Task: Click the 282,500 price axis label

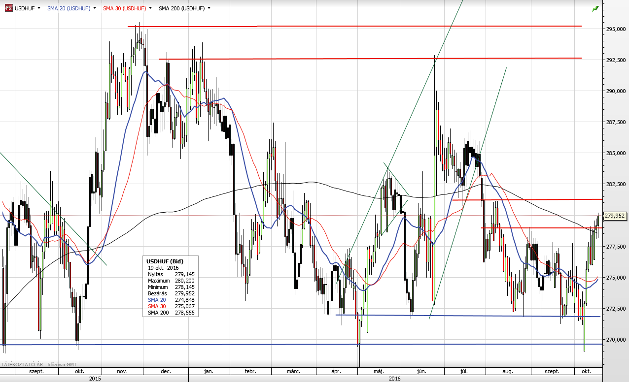Action: pyautogui.click(x=615, y=184)
